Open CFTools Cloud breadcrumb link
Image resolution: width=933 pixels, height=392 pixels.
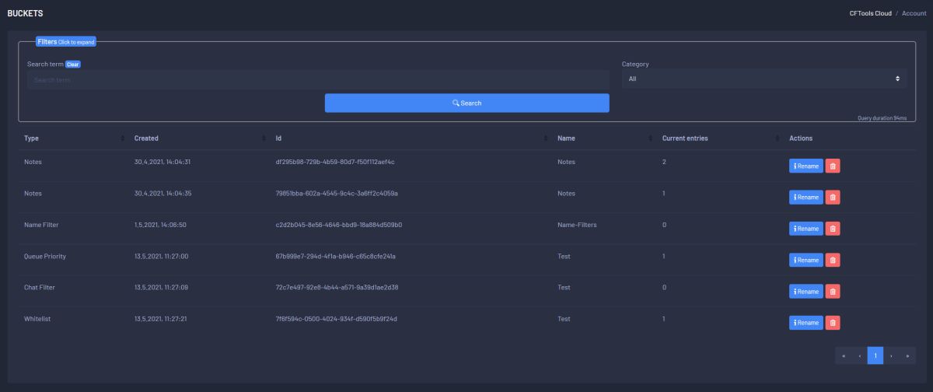870,13
